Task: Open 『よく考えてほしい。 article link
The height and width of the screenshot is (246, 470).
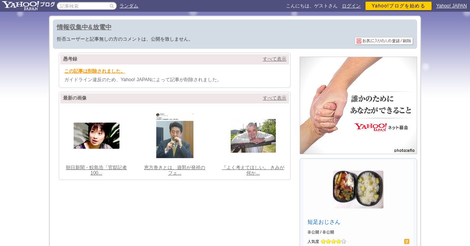Action: click(253, 170)
